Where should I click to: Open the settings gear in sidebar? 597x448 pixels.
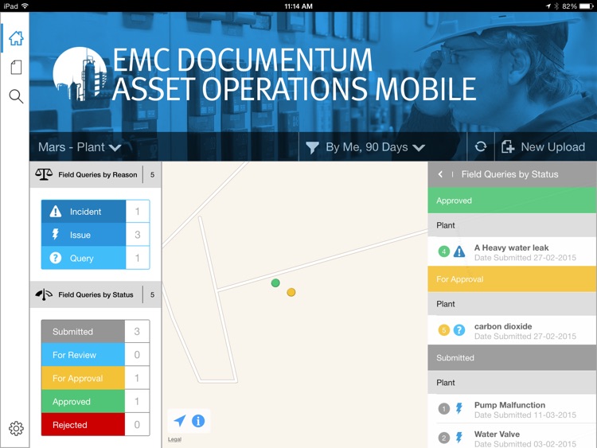point(16,429)
